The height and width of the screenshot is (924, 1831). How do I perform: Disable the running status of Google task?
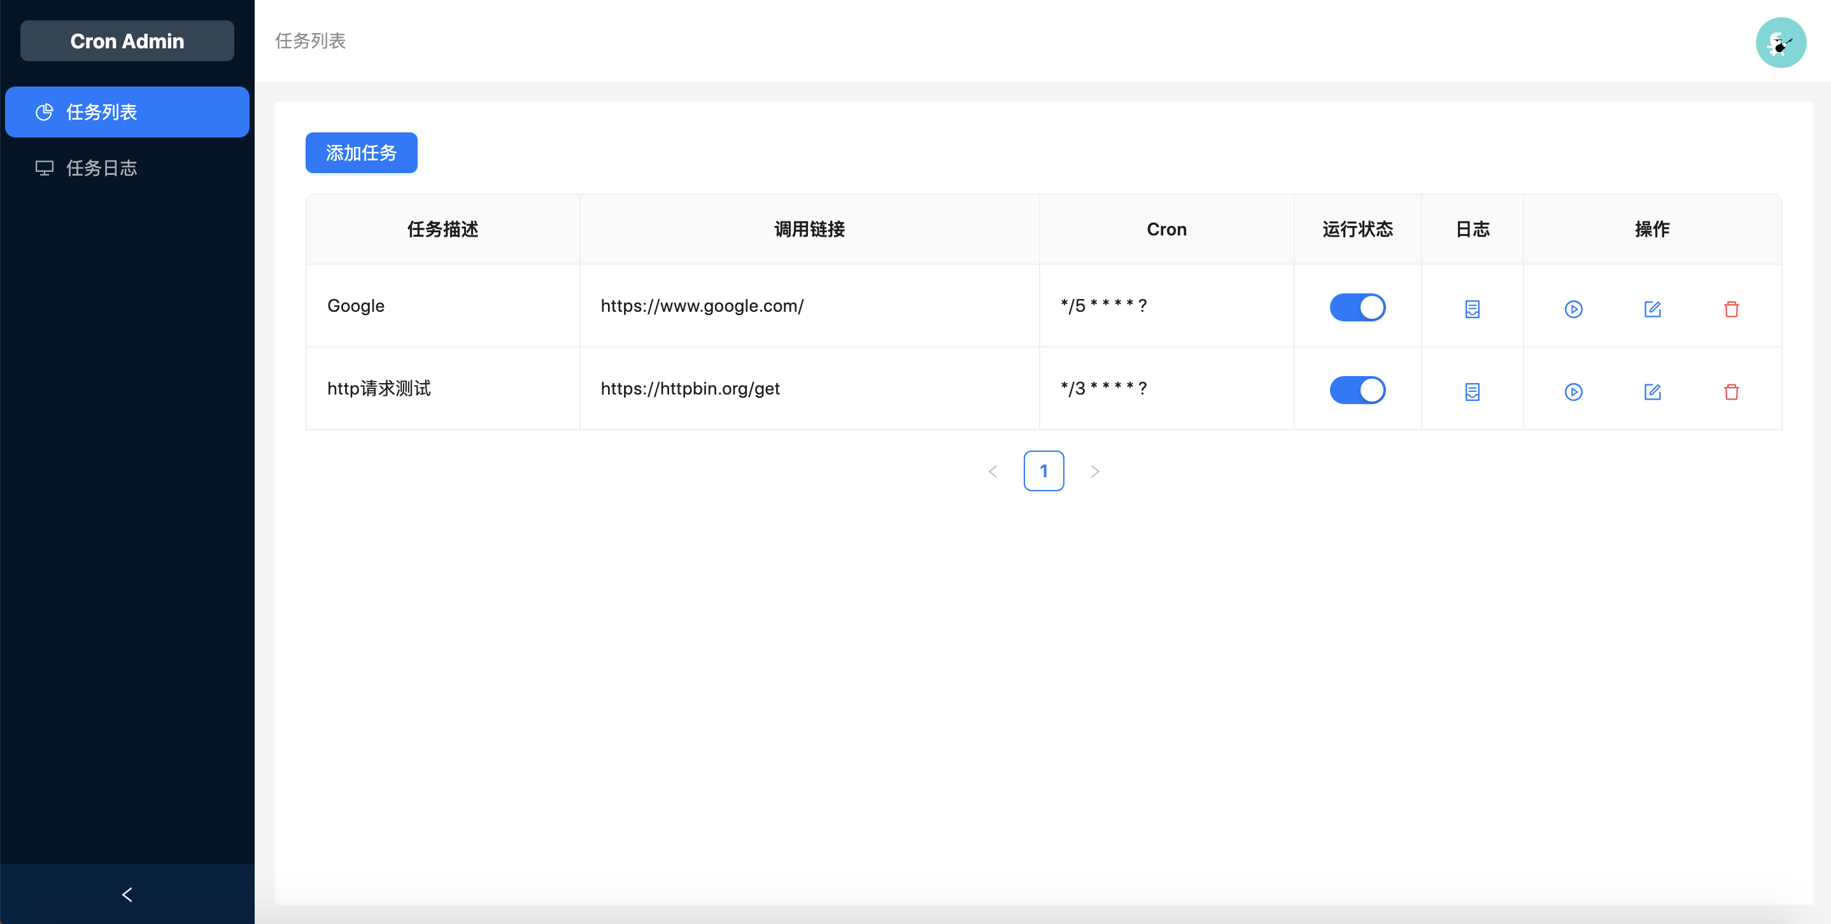point(1357,307)
